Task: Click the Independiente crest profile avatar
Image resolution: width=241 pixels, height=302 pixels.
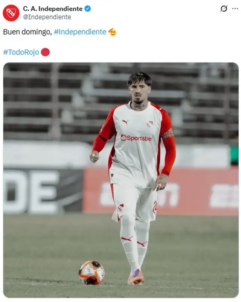Action: (11, 13)
